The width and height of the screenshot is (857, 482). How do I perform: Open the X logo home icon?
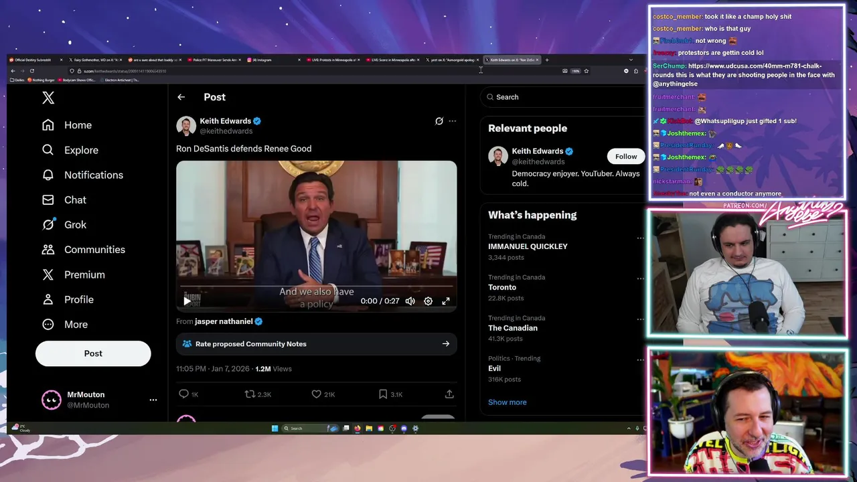tap(48, 98)
